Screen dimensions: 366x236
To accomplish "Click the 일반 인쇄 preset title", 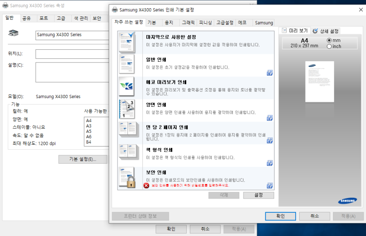I will coord(156,59).
